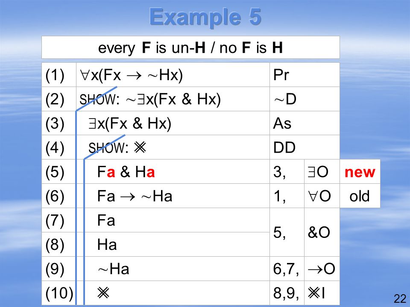Select the formula 'Fa & Ha' on line 5
Image resolution: width=410 pixels, height=307 pixels.
[126, 172]
